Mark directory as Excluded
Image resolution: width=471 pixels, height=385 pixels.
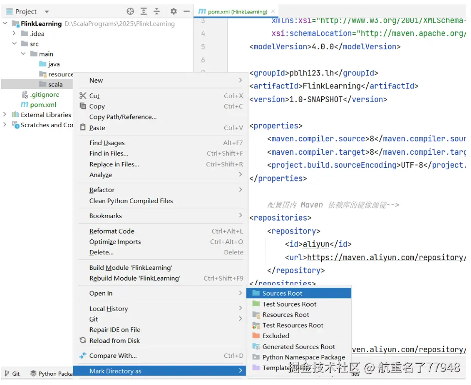299,336
